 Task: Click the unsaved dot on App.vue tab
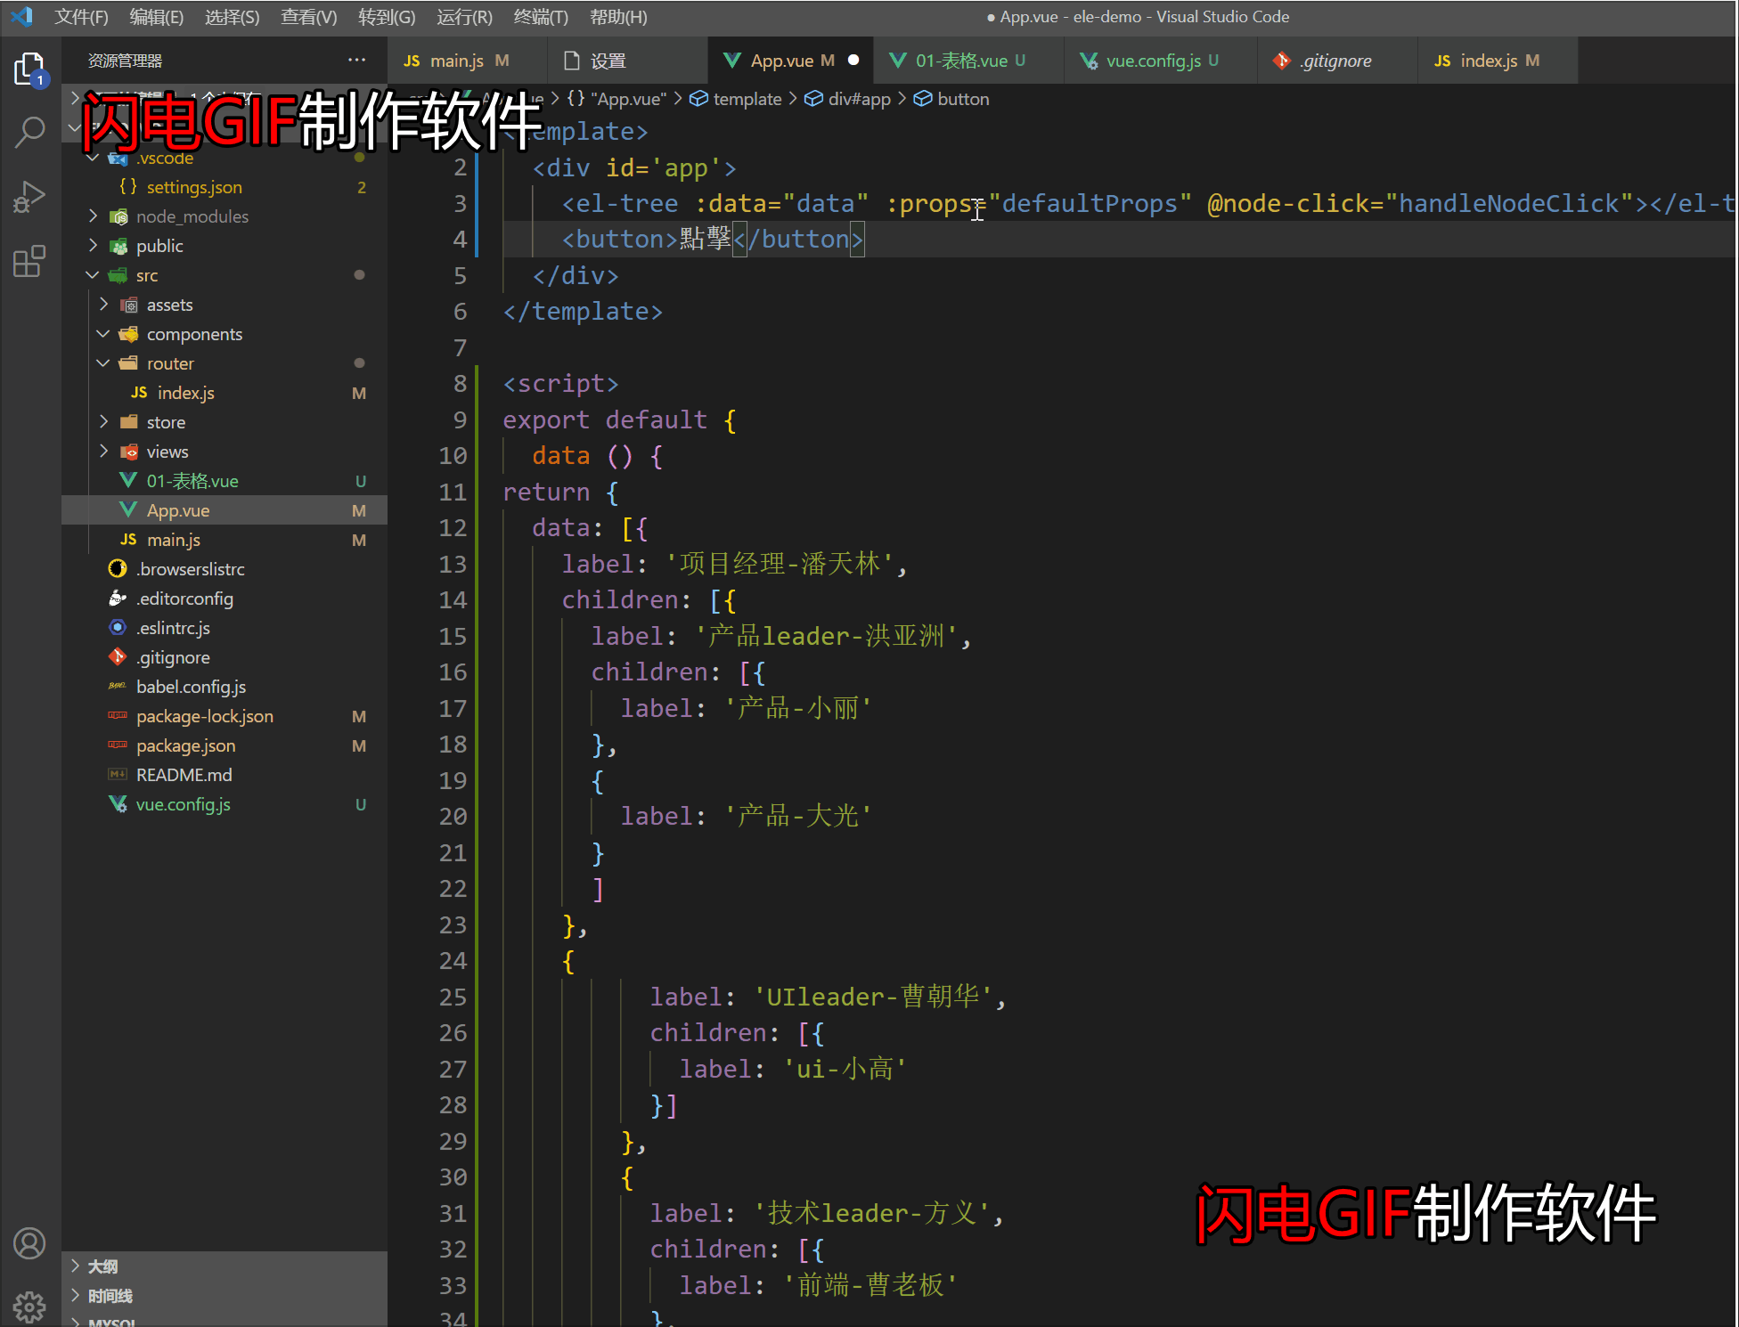click(853, 61)
